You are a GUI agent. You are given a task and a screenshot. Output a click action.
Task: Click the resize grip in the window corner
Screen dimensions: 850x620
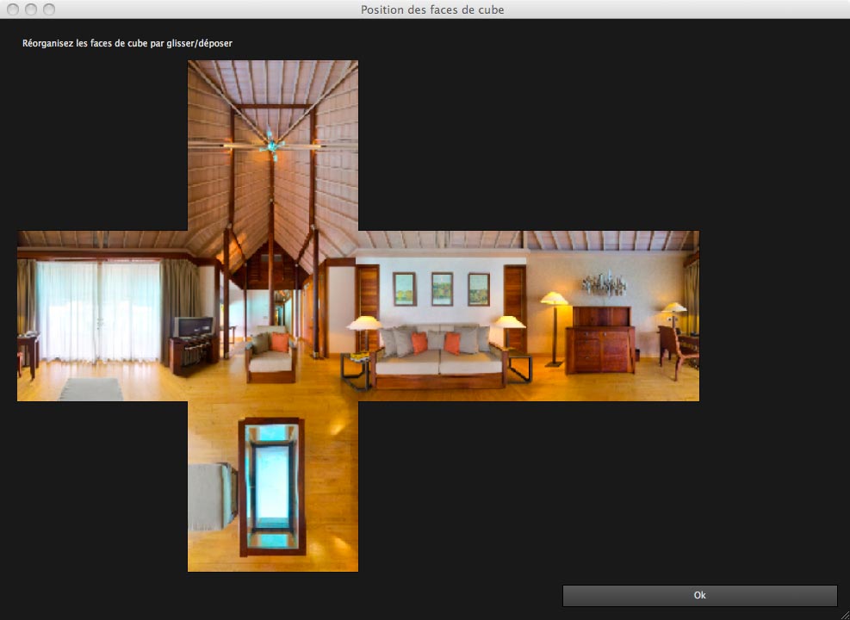[843, 613]
